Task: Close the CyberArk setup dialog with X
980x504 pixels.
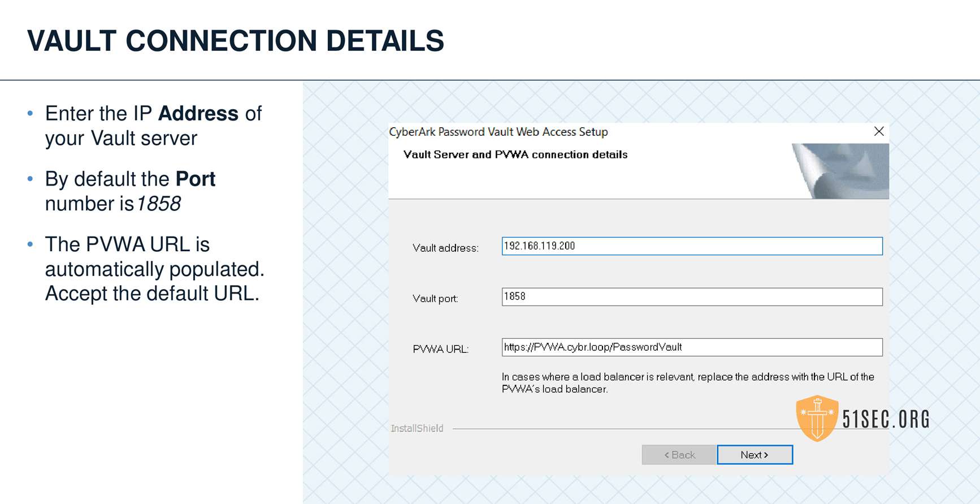Action: coord(879,132)
